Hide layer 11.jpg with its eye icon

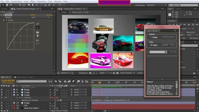(2, 92)
